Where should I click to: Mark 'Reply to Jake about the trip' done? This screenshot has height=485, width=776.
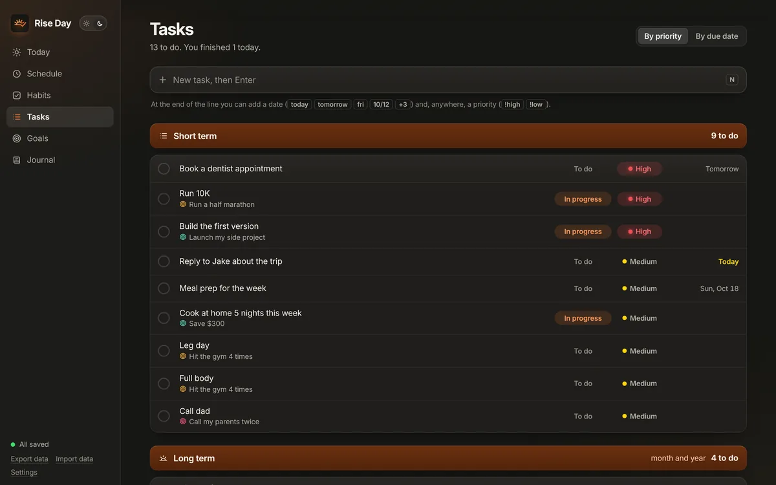(x=164, y=261)
